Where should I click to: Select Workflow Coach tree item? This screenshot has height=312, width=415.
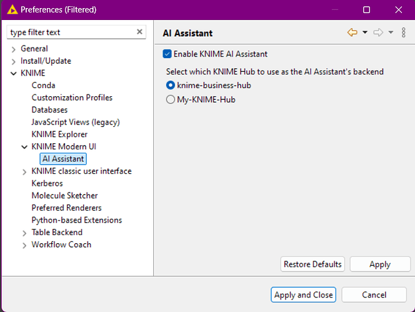click(61, 244)
